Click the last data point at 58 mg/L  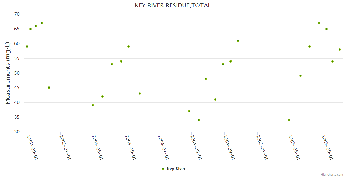point(340,50)
